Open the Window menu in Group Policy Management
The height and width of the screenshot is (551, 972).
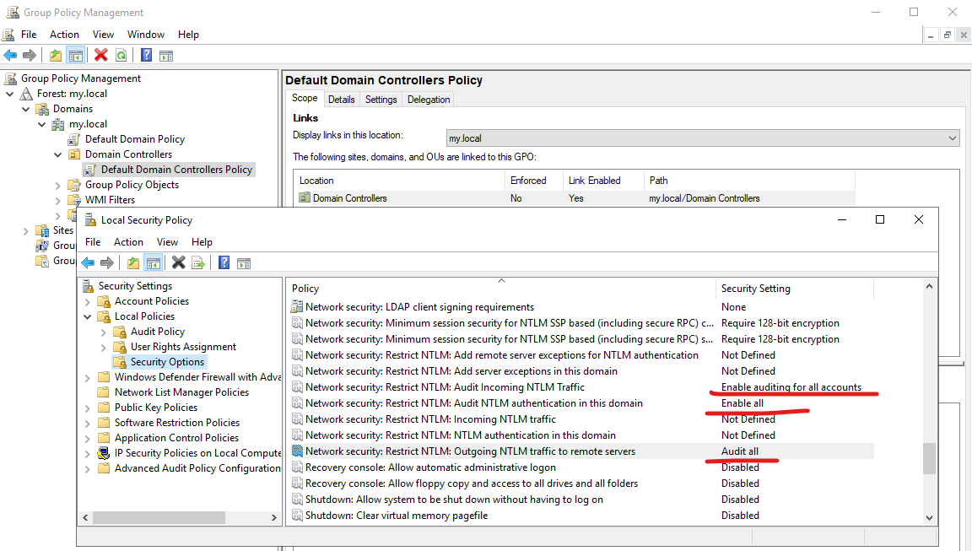tap(145, 35)
